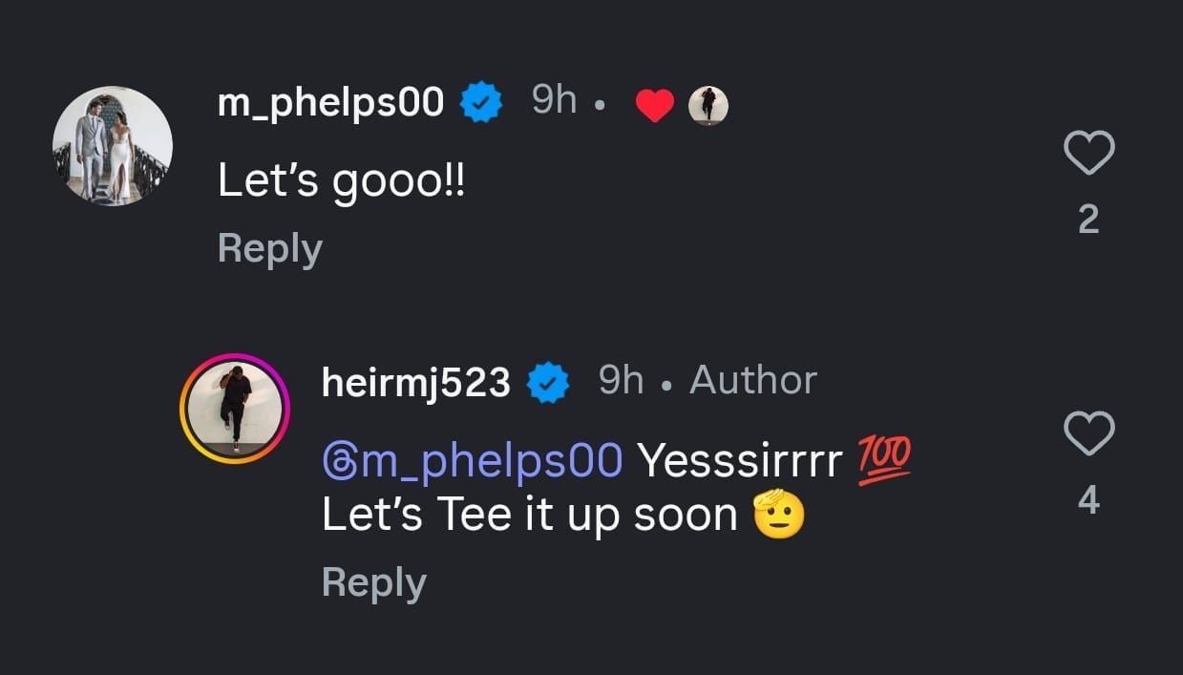Open the m_phelps00 username link
The image size is (1183, 675).
(330, 101)
